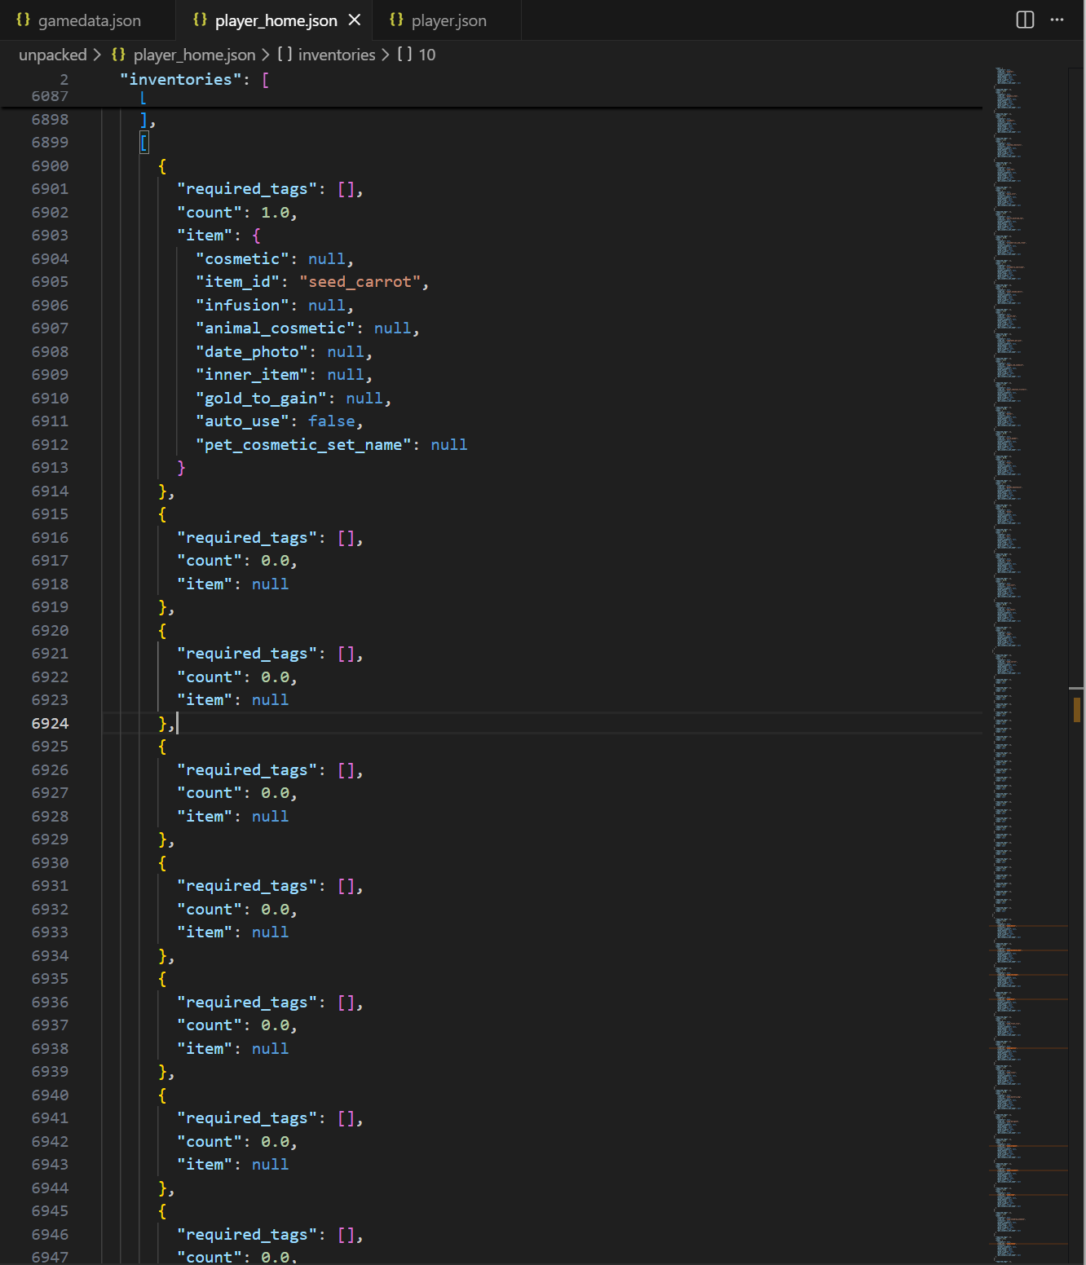Click JSON braces icon on gamedata.json tab
This screenshot has height=1265, width=1086.
click(x=24, y=20)
